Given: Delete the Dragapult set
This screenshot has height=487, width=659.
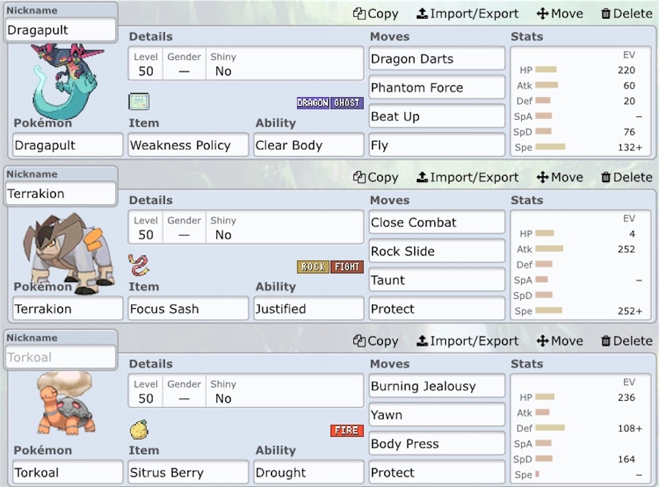Looking at the screenshot, I should click(626, 14).
